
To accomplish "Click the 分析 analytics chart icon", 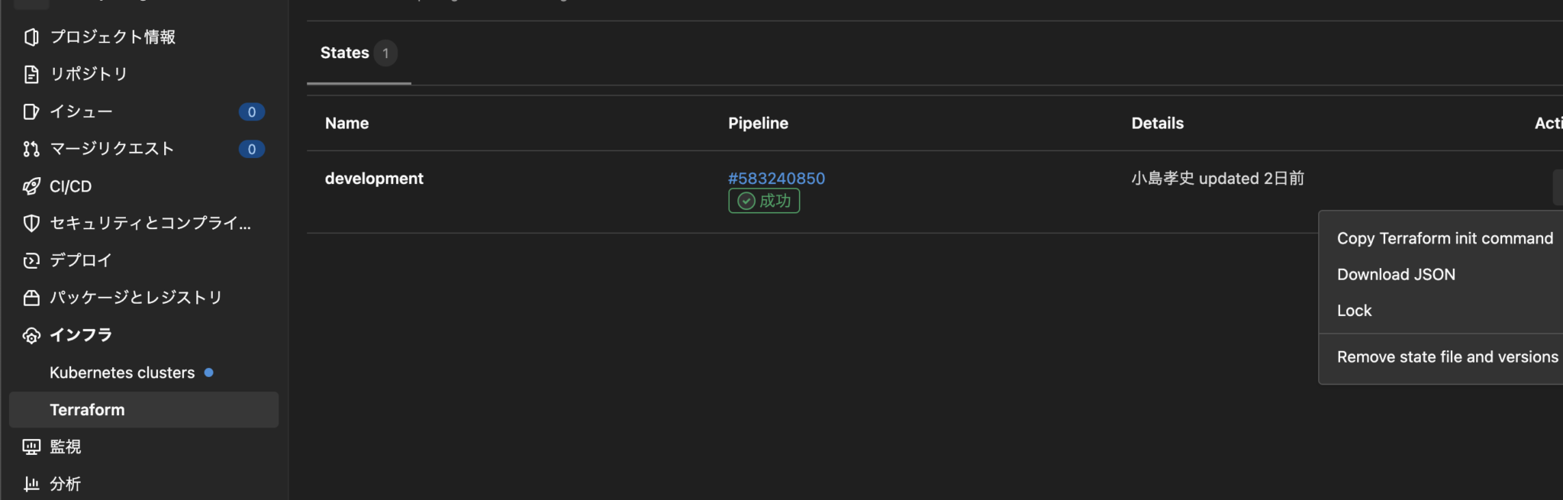I will 31,483.
